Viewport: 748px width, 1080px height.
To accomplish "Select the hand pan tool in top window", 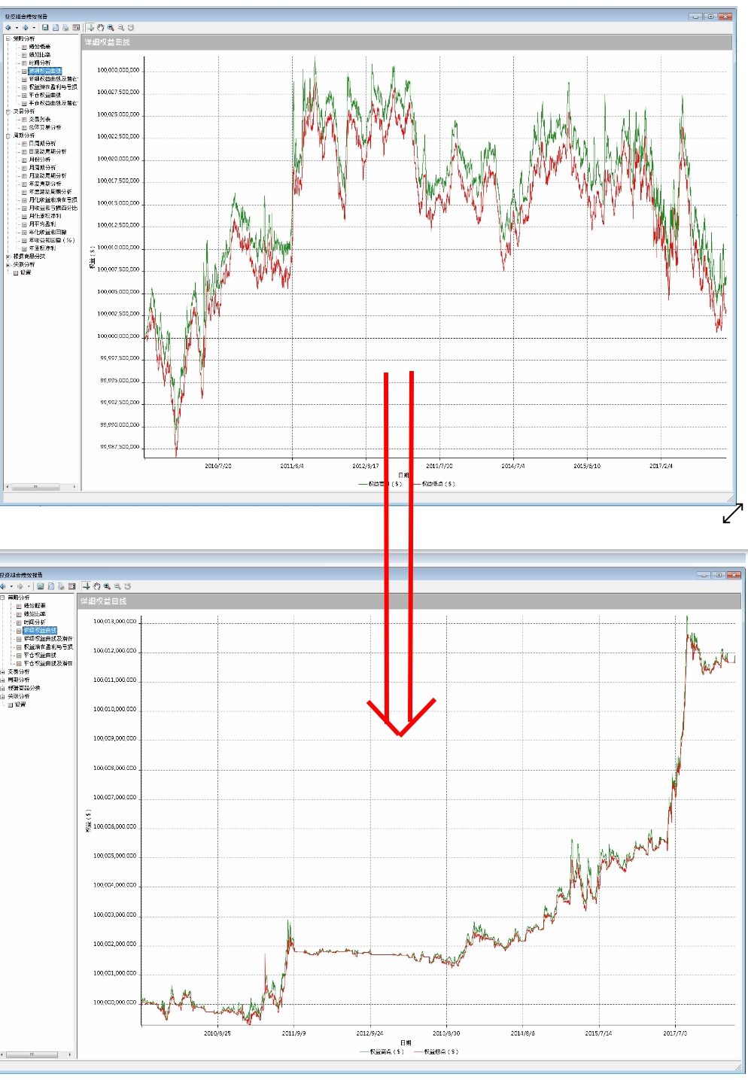I will point(101,28).
